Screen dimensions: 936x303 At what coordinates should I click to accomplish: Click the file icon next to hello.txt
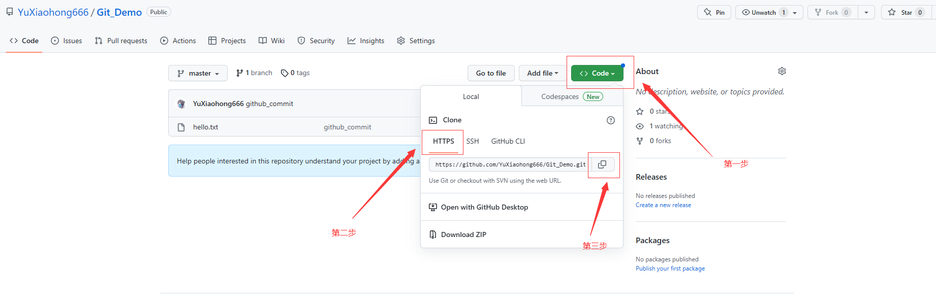click(181, 127)
